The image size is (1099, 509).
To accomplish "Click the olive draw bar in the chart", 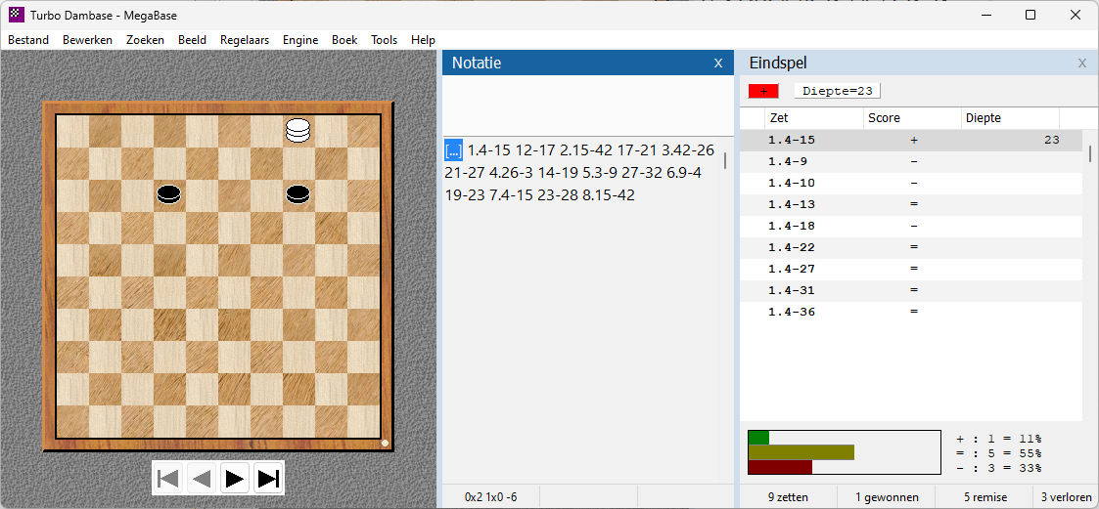I will pos(801,452).
